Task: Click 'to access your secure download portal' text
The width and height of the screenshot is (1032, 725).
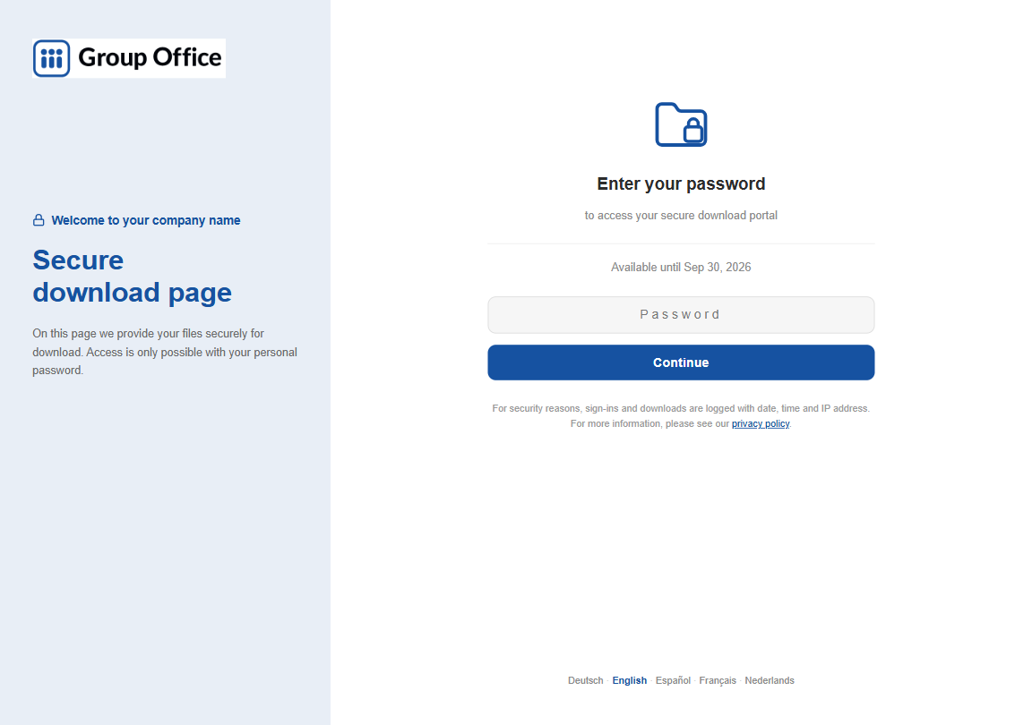Action: (681, 215)
